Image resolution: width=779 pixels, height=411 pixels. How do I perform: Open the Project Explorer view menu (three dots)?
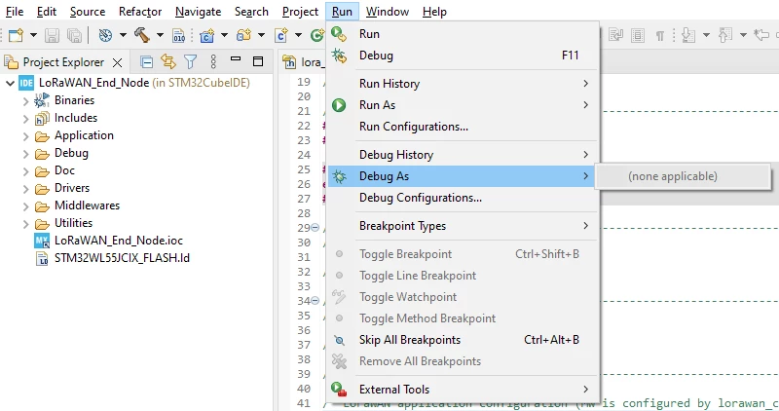point(213,61)
